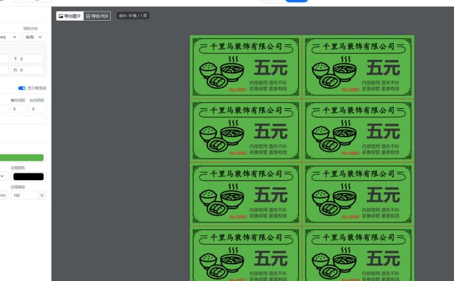Image resolution: width=454 pixels, height=281 pixels.
Task: Toggle the 显示裁剪线 crop line switch
Action: pos(22,88)
